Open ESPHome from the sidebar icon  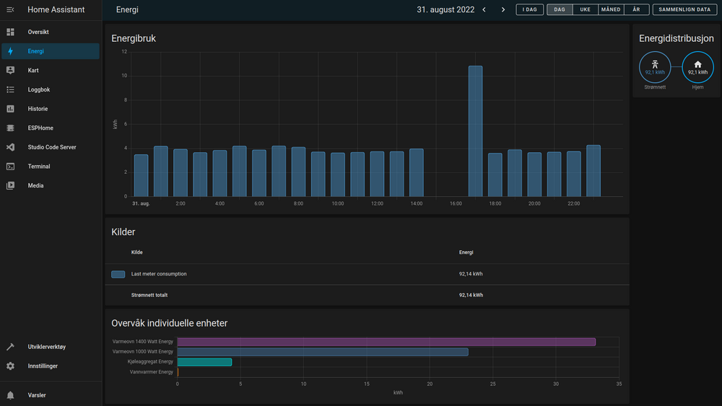point(10,128)
